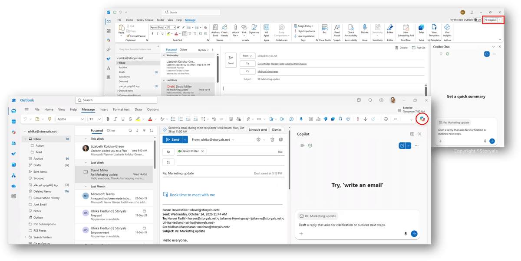Image resolution: width=521 pixels, height=261 pixels.
Task: Click the new chat icon in Copilot pane
Action: (402, 146)
